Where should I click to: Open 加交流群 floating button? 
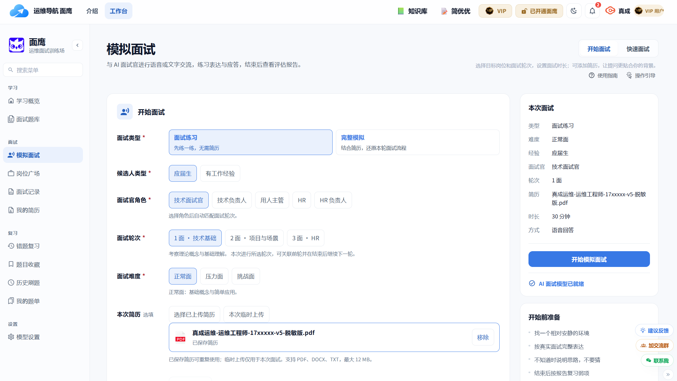655,346
